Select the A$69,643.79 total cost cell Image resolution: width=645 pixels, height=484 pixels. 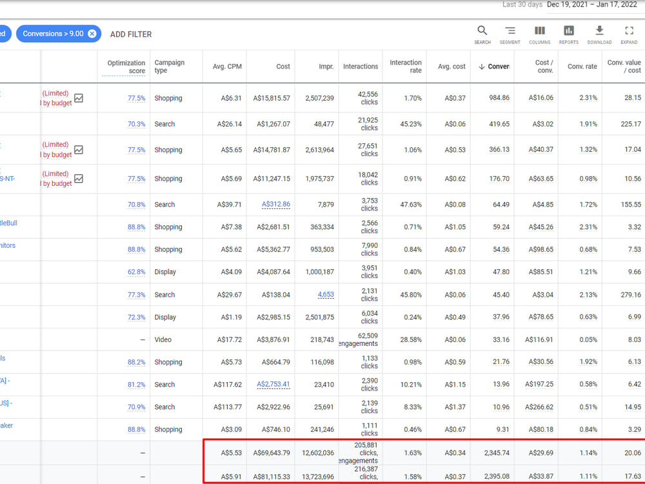pos(272,453)
